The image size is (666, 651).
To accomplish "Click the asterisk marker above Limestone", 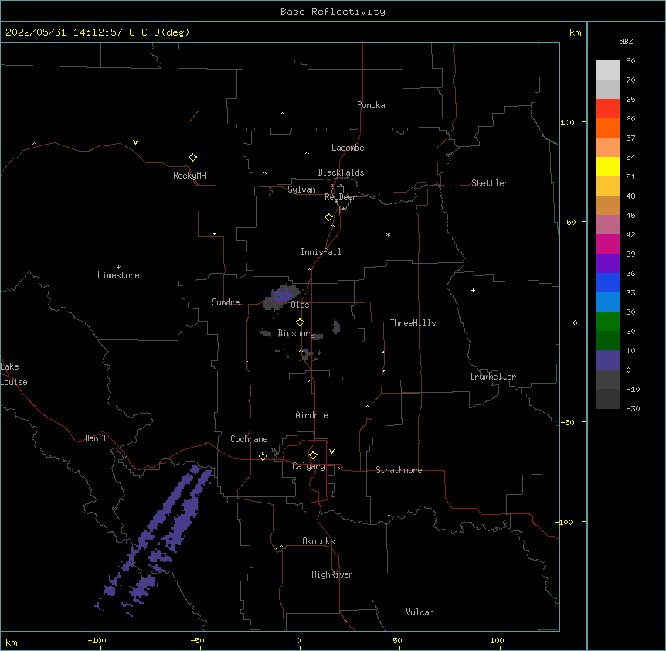I will [118, 268].
